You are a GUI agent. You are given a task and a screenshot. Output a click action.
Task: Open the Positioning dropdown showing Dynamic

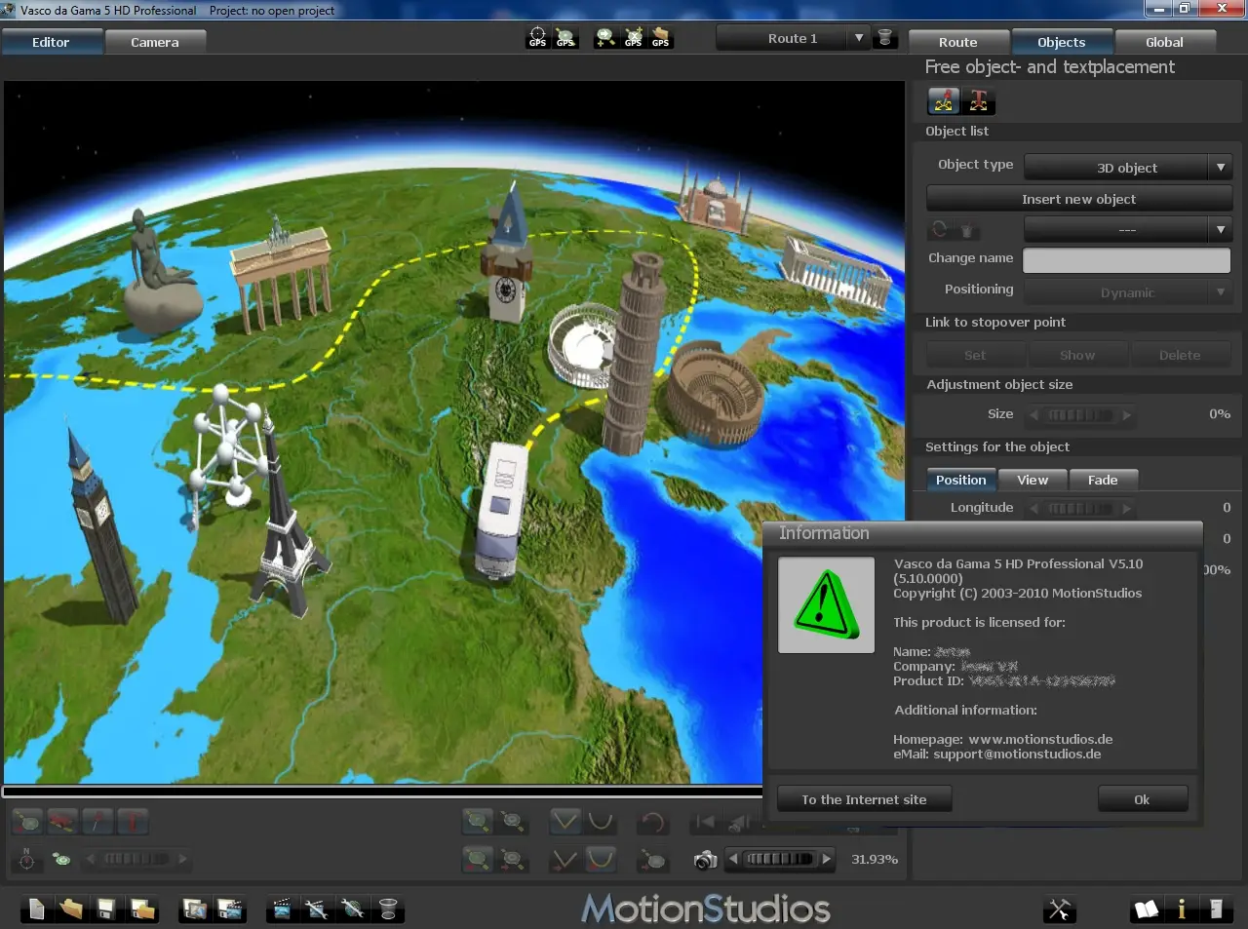pos(1128,291)
